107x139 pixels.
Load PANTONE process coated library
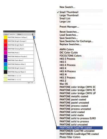pos(74,106)
